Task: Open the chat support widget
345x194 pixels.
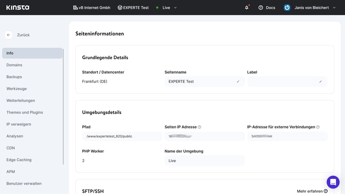Action: 333,182
